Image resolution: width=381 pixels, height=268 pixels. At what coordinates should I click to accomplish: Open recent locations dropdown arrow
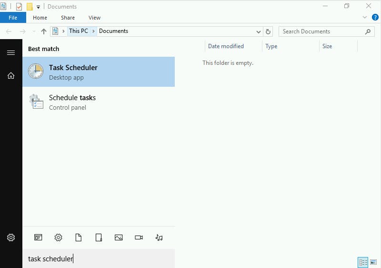34,31
